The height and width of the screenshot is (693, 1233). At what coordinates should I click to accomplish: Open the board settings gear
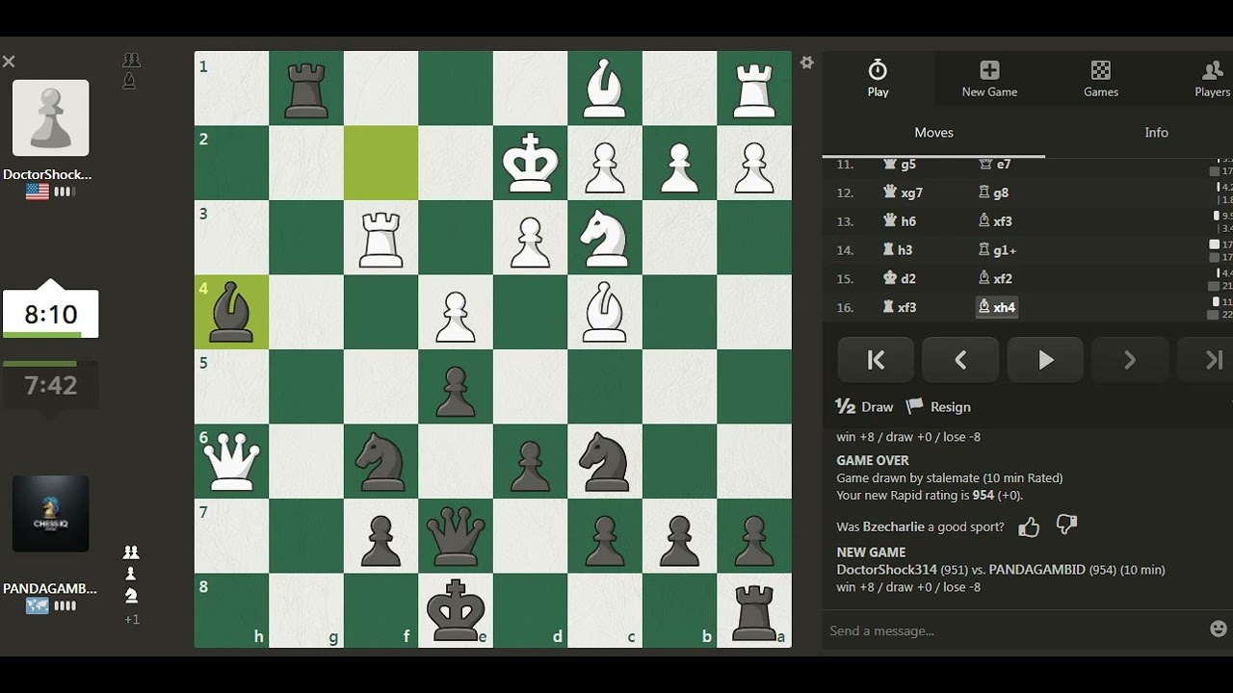coord(807,63)
